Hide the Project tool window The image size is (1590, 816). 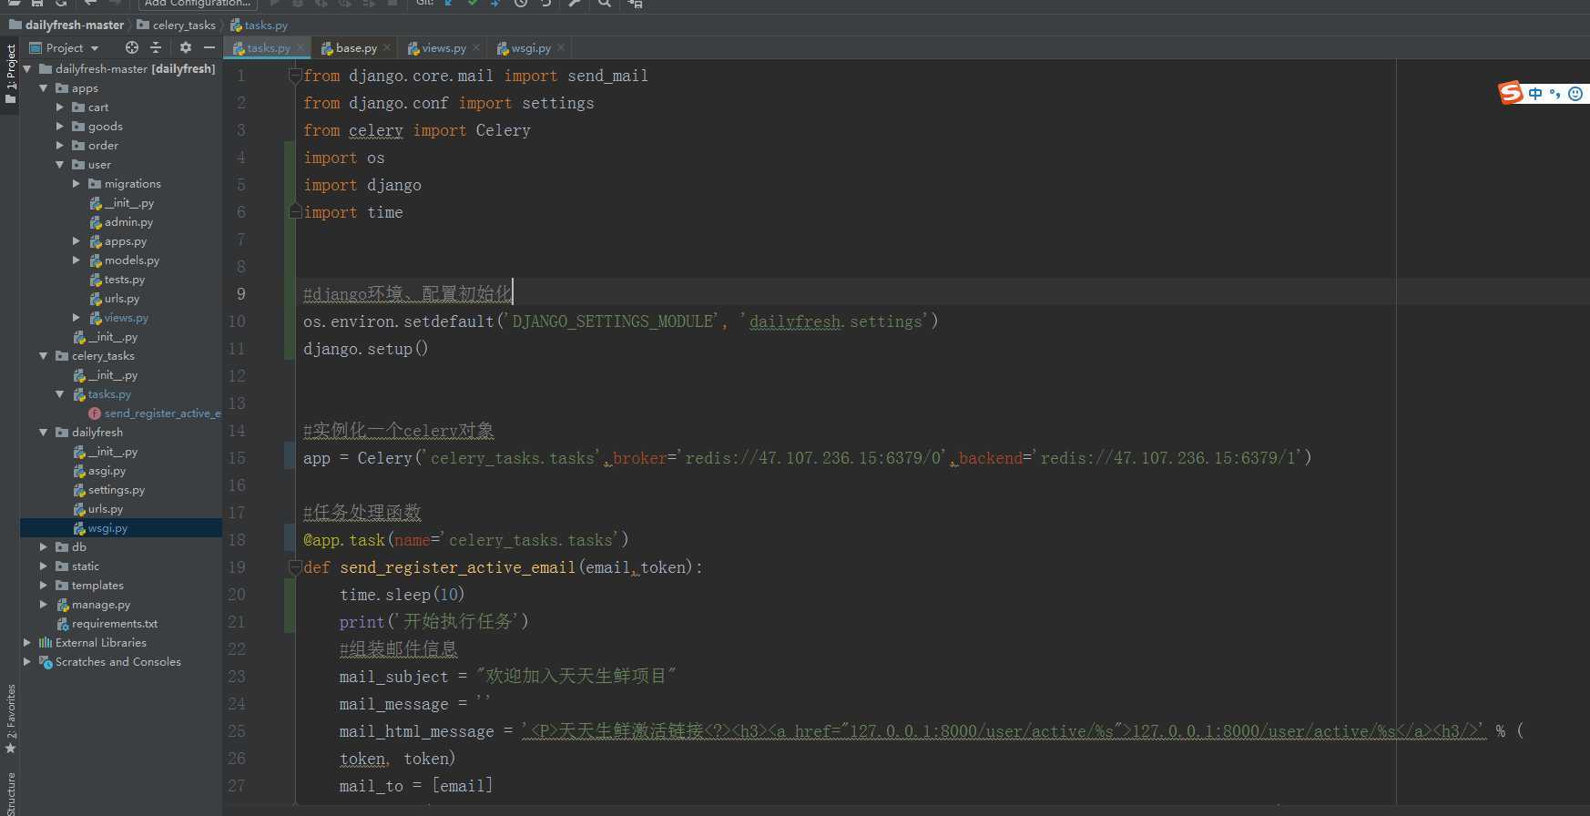point(209,47)
